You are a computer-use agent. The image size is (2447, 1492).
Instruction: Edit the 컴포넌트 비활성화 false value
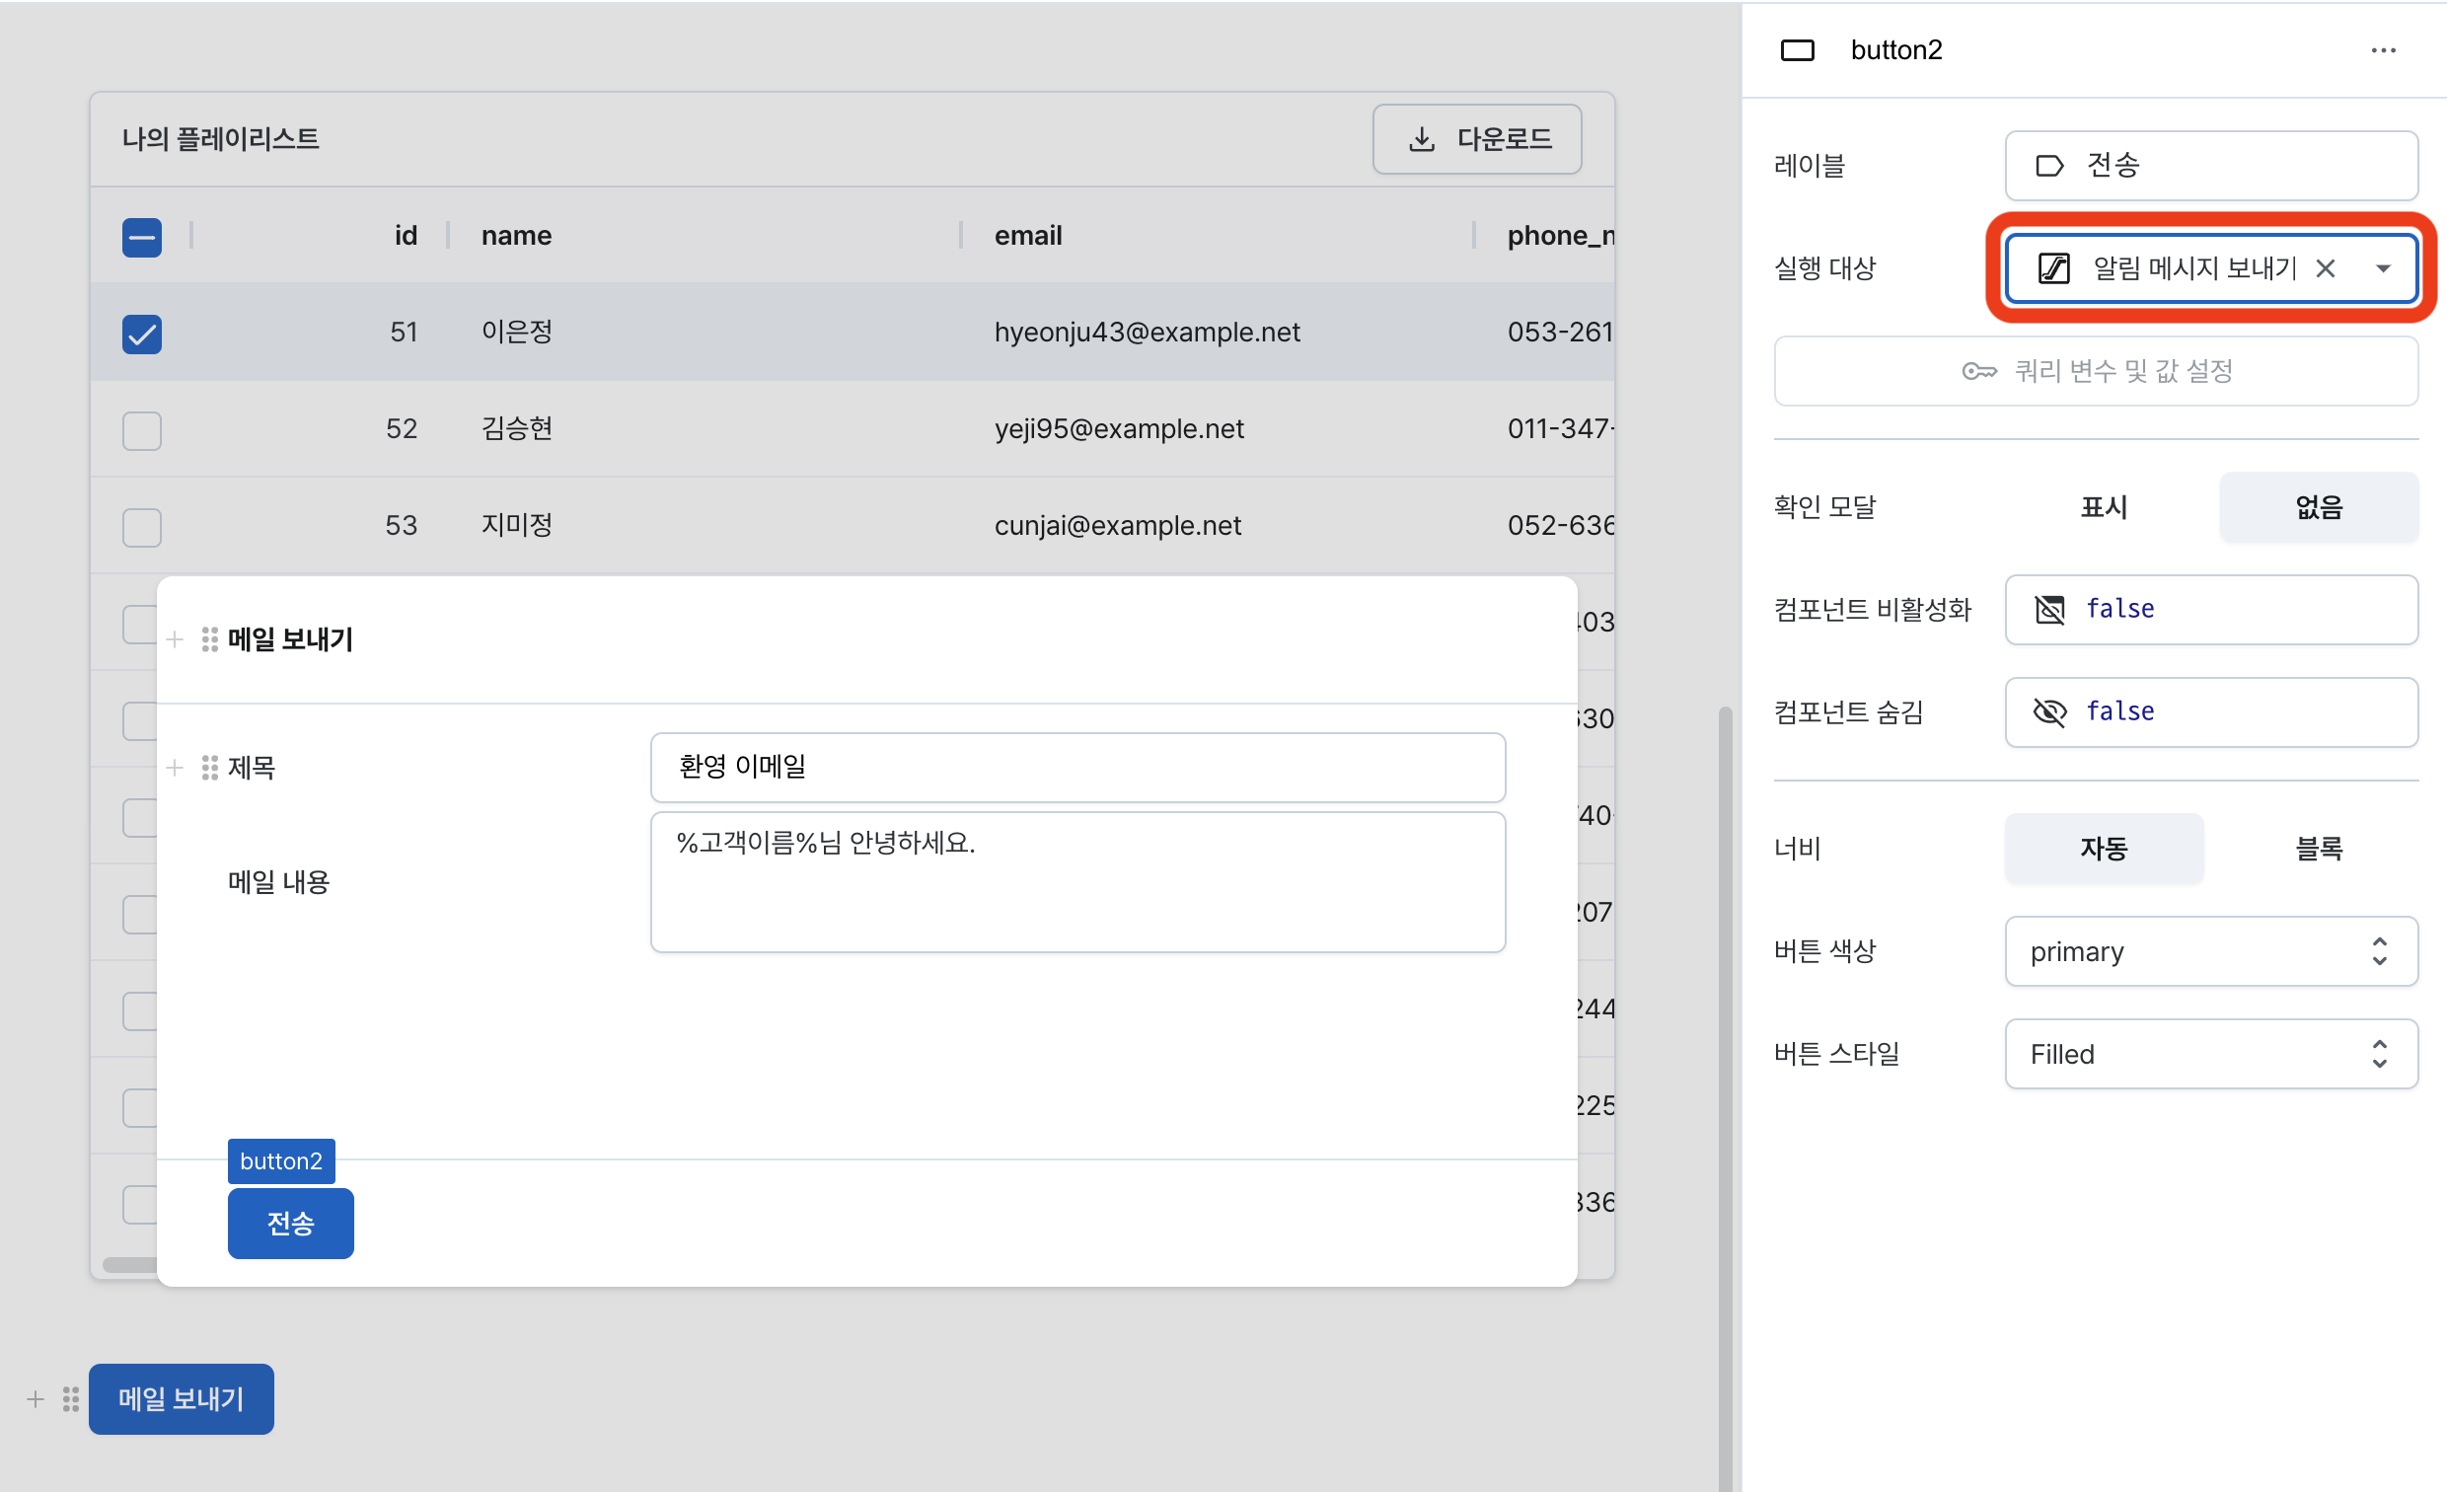coord(2210,609)
